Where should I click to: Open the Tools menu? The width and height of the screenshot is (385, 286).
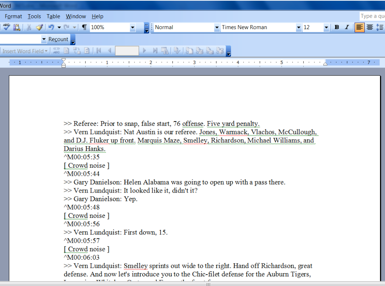pos(34,16)
